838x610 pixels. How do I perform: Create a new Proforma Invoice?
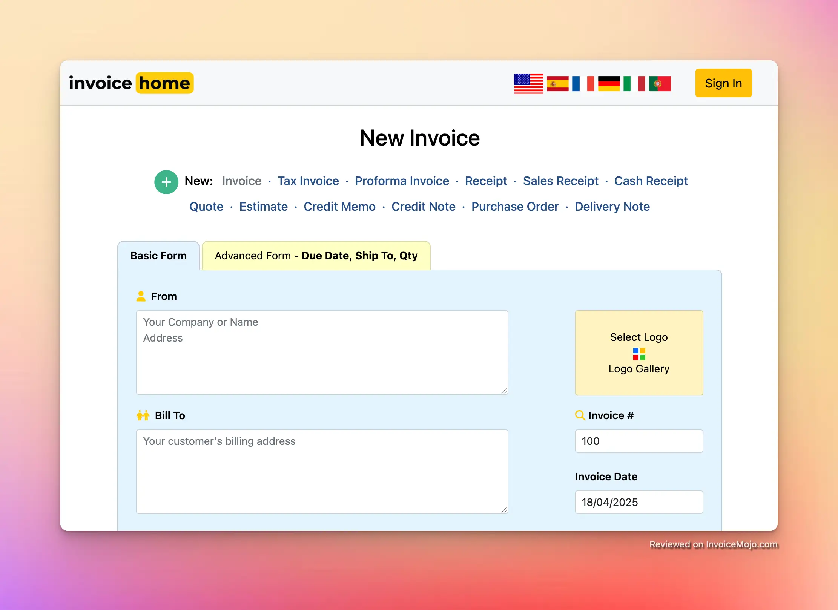tap(402, 181)
